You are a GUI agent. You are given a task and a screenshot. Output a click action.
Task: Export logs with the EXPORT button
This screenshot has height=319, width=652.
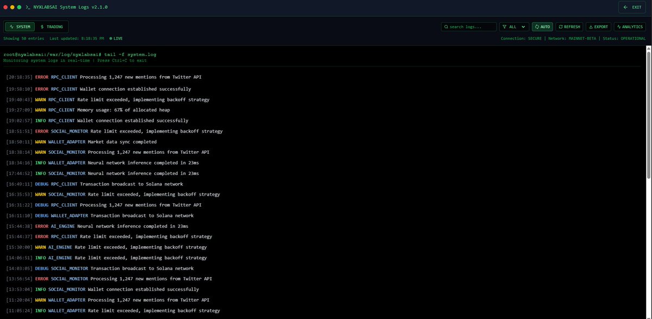[598, 27]
